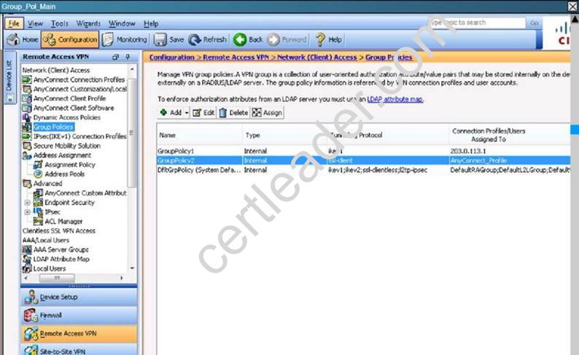Screen dimensions: 579x355
Task: Open the Add button dropdown arrow
Action: coord(187,113)
